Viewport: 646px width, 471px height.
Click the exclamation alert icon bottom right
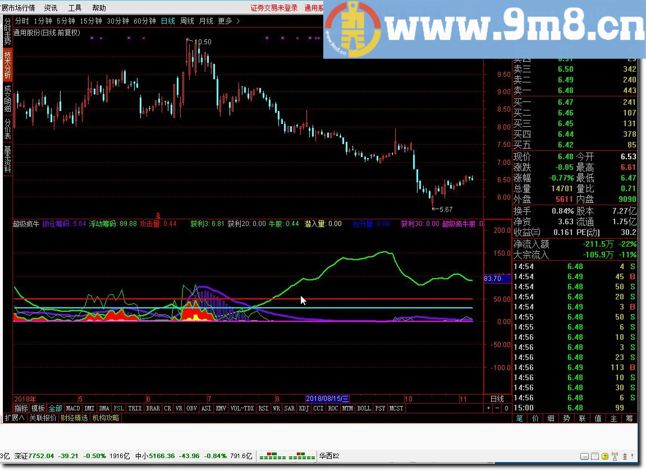coord(632,456)
